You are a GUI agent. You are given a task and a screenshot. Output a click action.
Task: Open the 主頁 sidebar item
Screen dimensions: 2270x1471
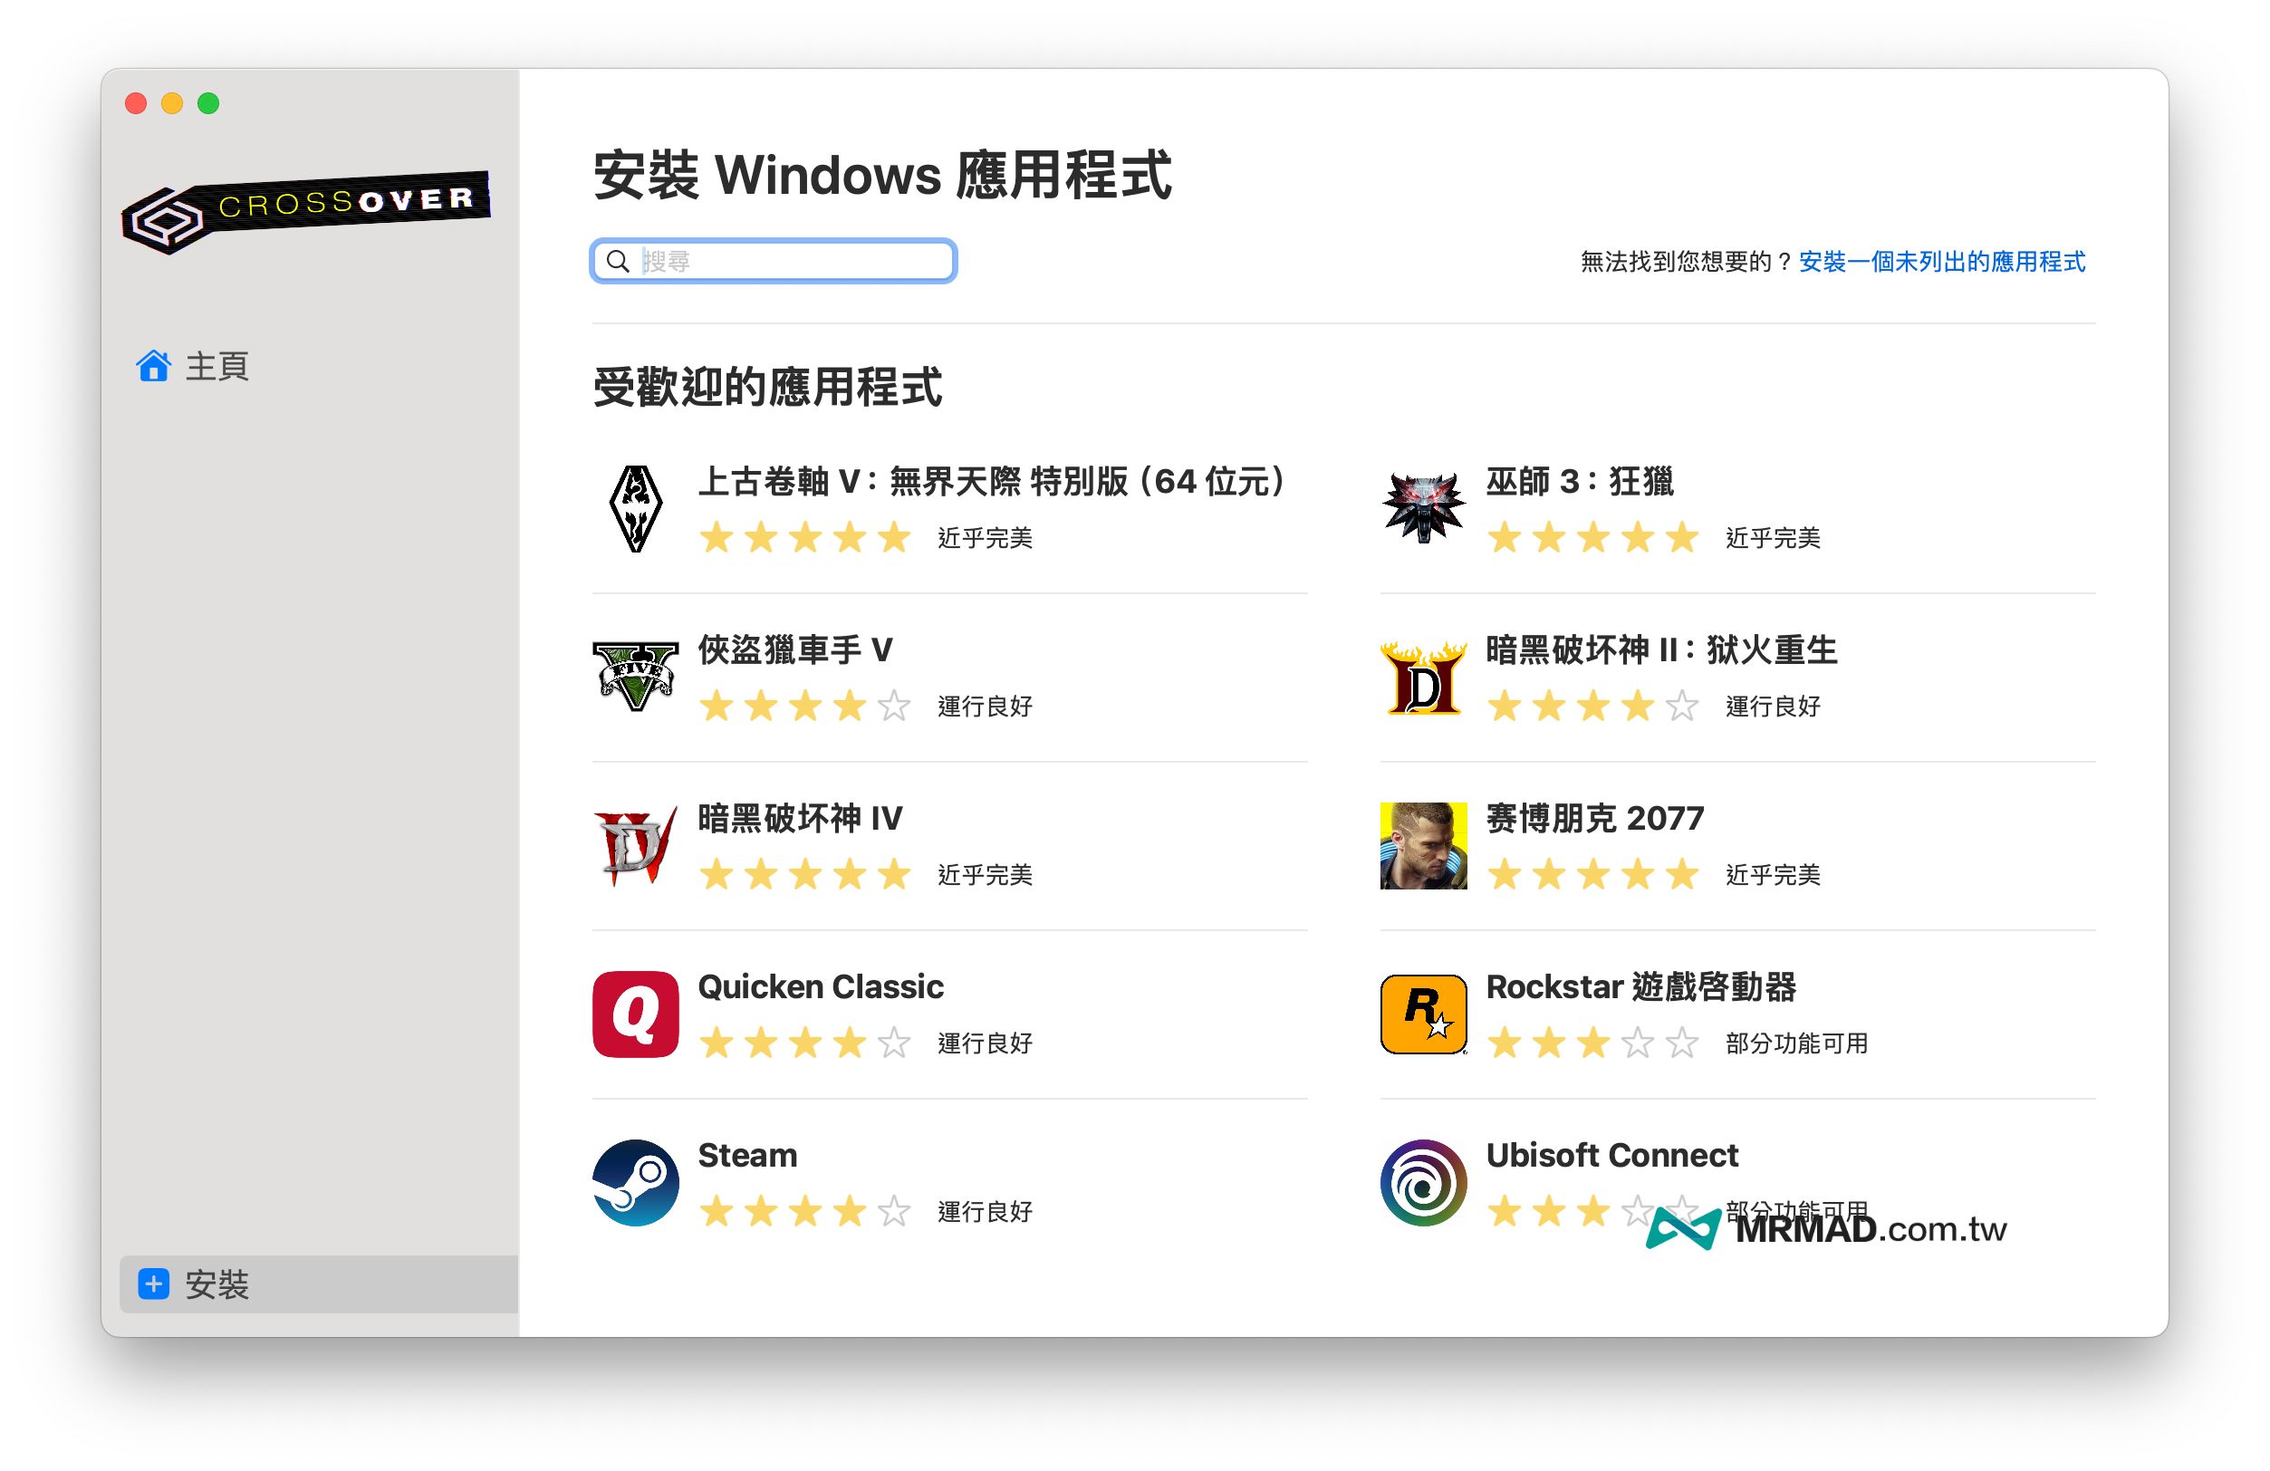click(193, 366)
